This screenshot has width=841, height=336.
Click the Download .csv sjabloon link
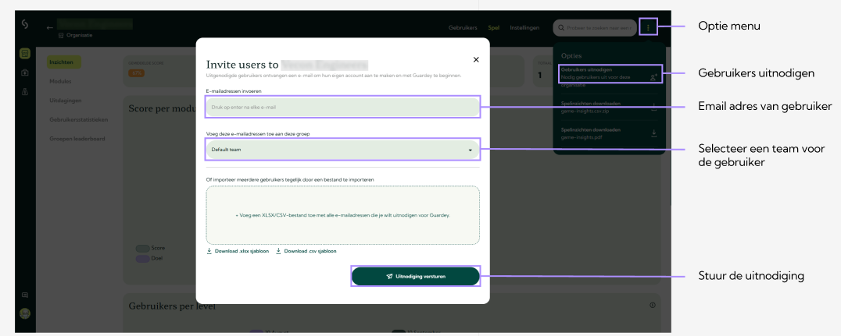click(x=306, y=251)
